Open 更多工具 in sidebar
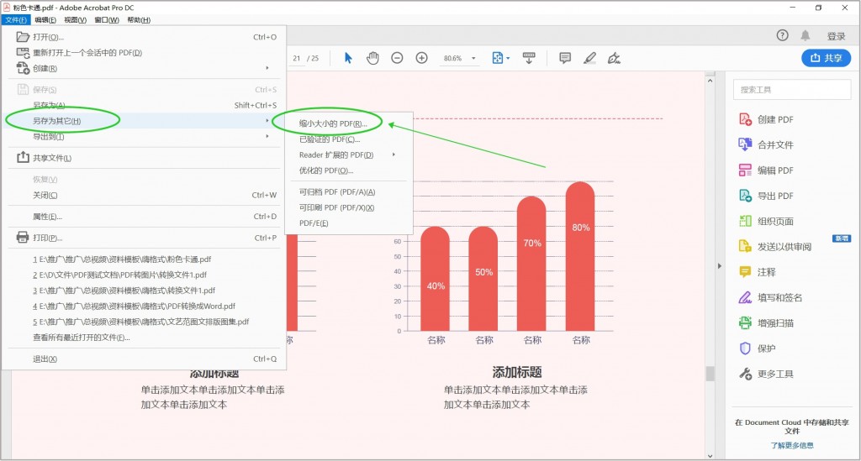 pyautogui.click(x=766, y=375)
